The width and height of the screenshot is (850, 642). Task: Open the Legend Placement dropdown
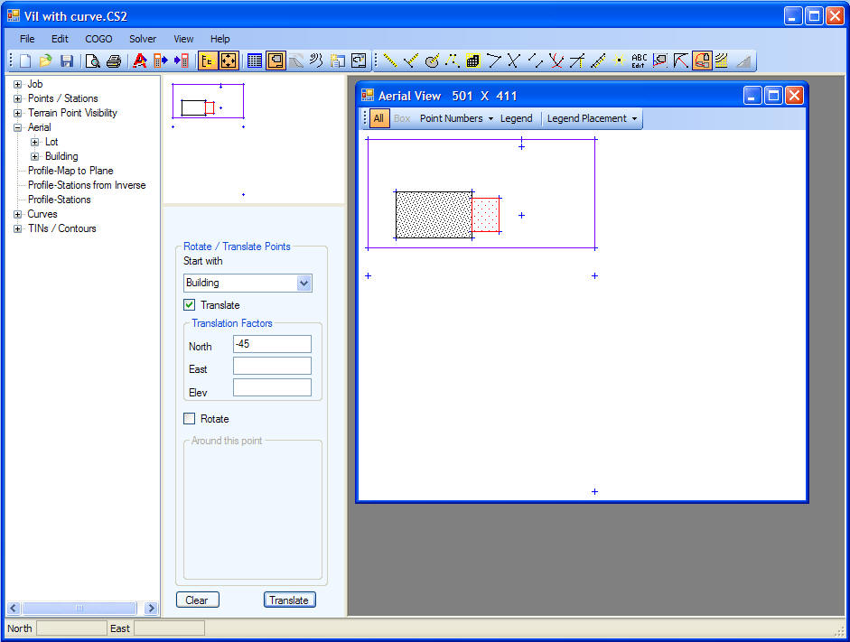click(592, 118)
